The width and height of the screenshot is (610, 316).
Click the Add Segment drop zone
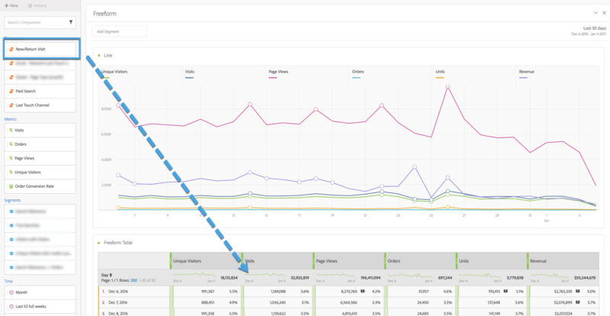click(120, 31)
